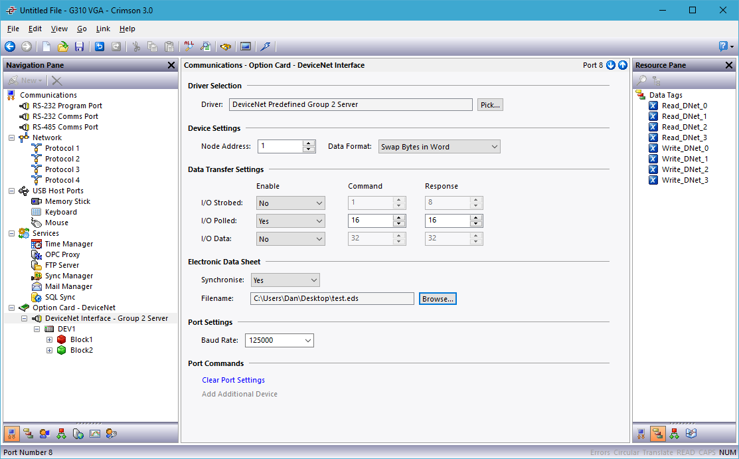Image resolution: width=739 pixels, height=459 pixels.
Task: Save the file with the floppy disk icon
Action: (79, 46)
